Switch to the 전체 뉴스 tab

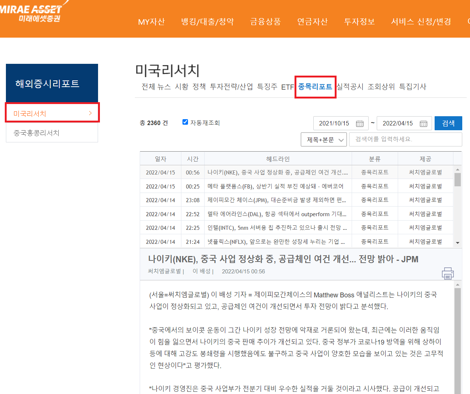coord(156,87)
